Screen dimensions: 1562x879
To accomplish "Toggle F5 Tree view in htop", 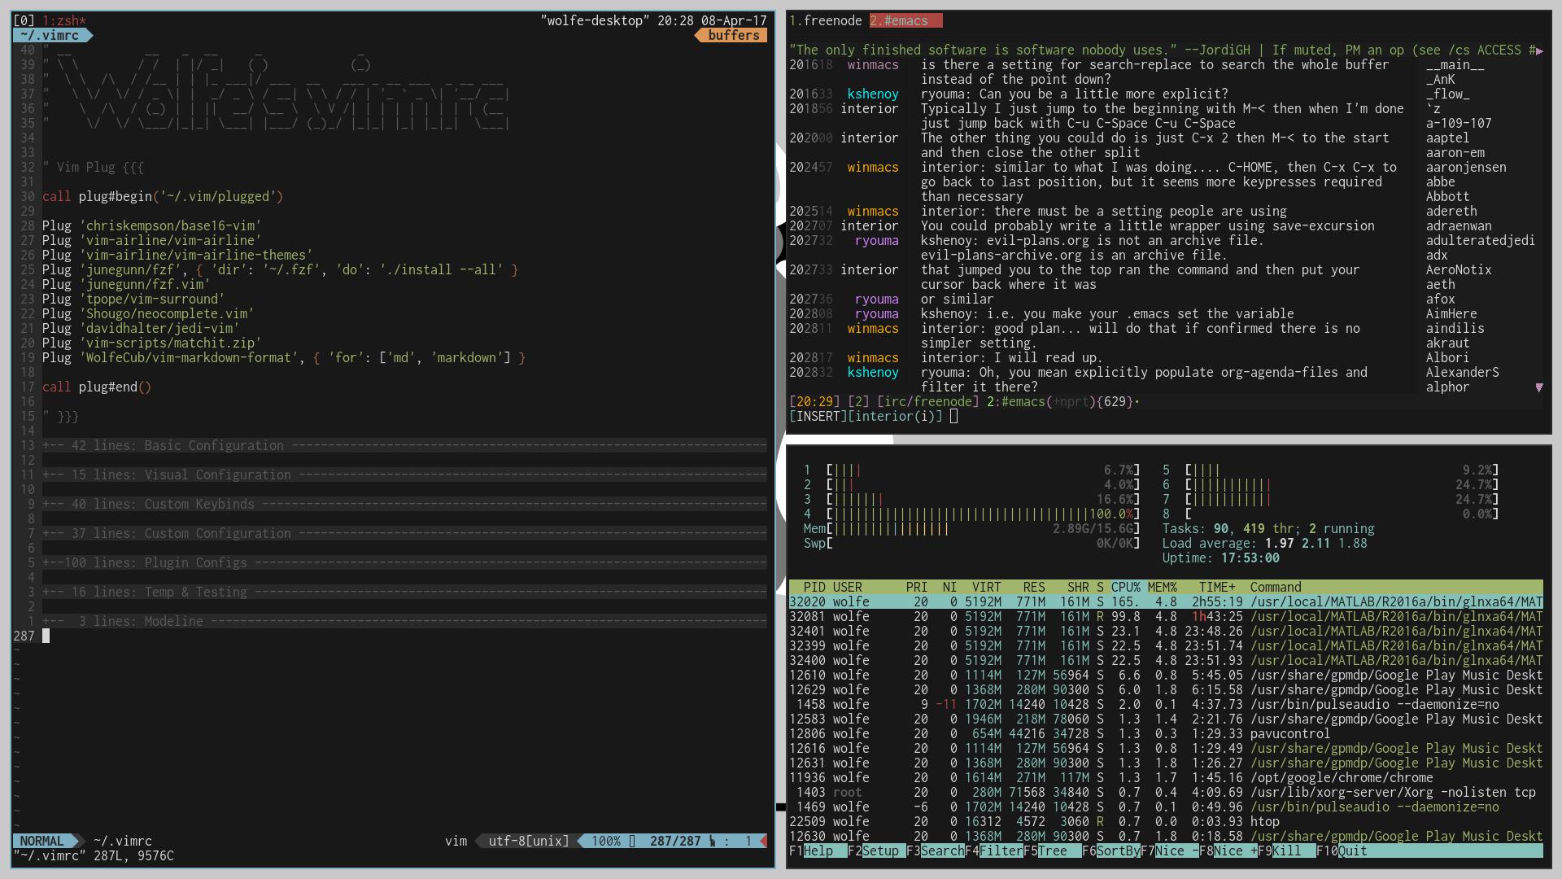I will point(1051,851).
